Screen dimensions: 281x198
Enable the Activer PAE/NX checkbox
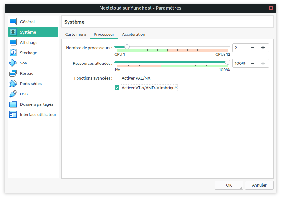(x=117, y=78)
